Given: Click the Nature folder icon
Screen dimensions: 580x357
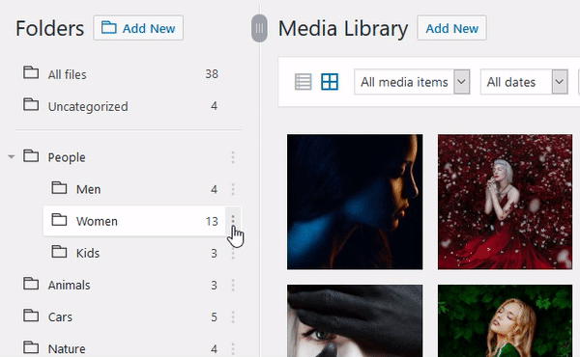Looking at the screenshot, I should point(31,347).
